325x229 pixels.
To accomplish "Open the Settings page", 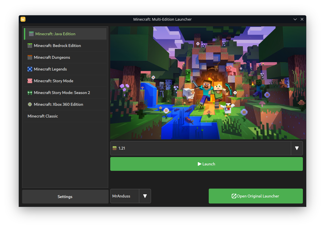I will (65, 197).
